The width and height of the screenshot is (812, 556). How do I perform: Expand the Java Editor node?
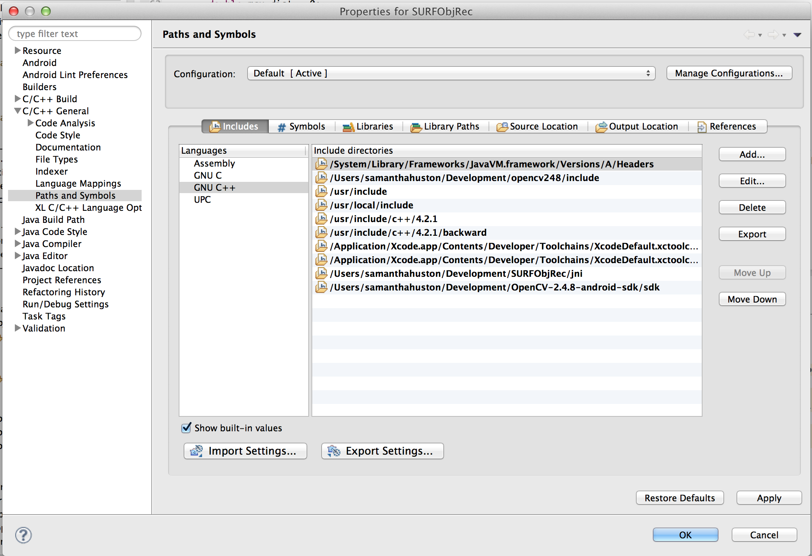click(18, 255)
